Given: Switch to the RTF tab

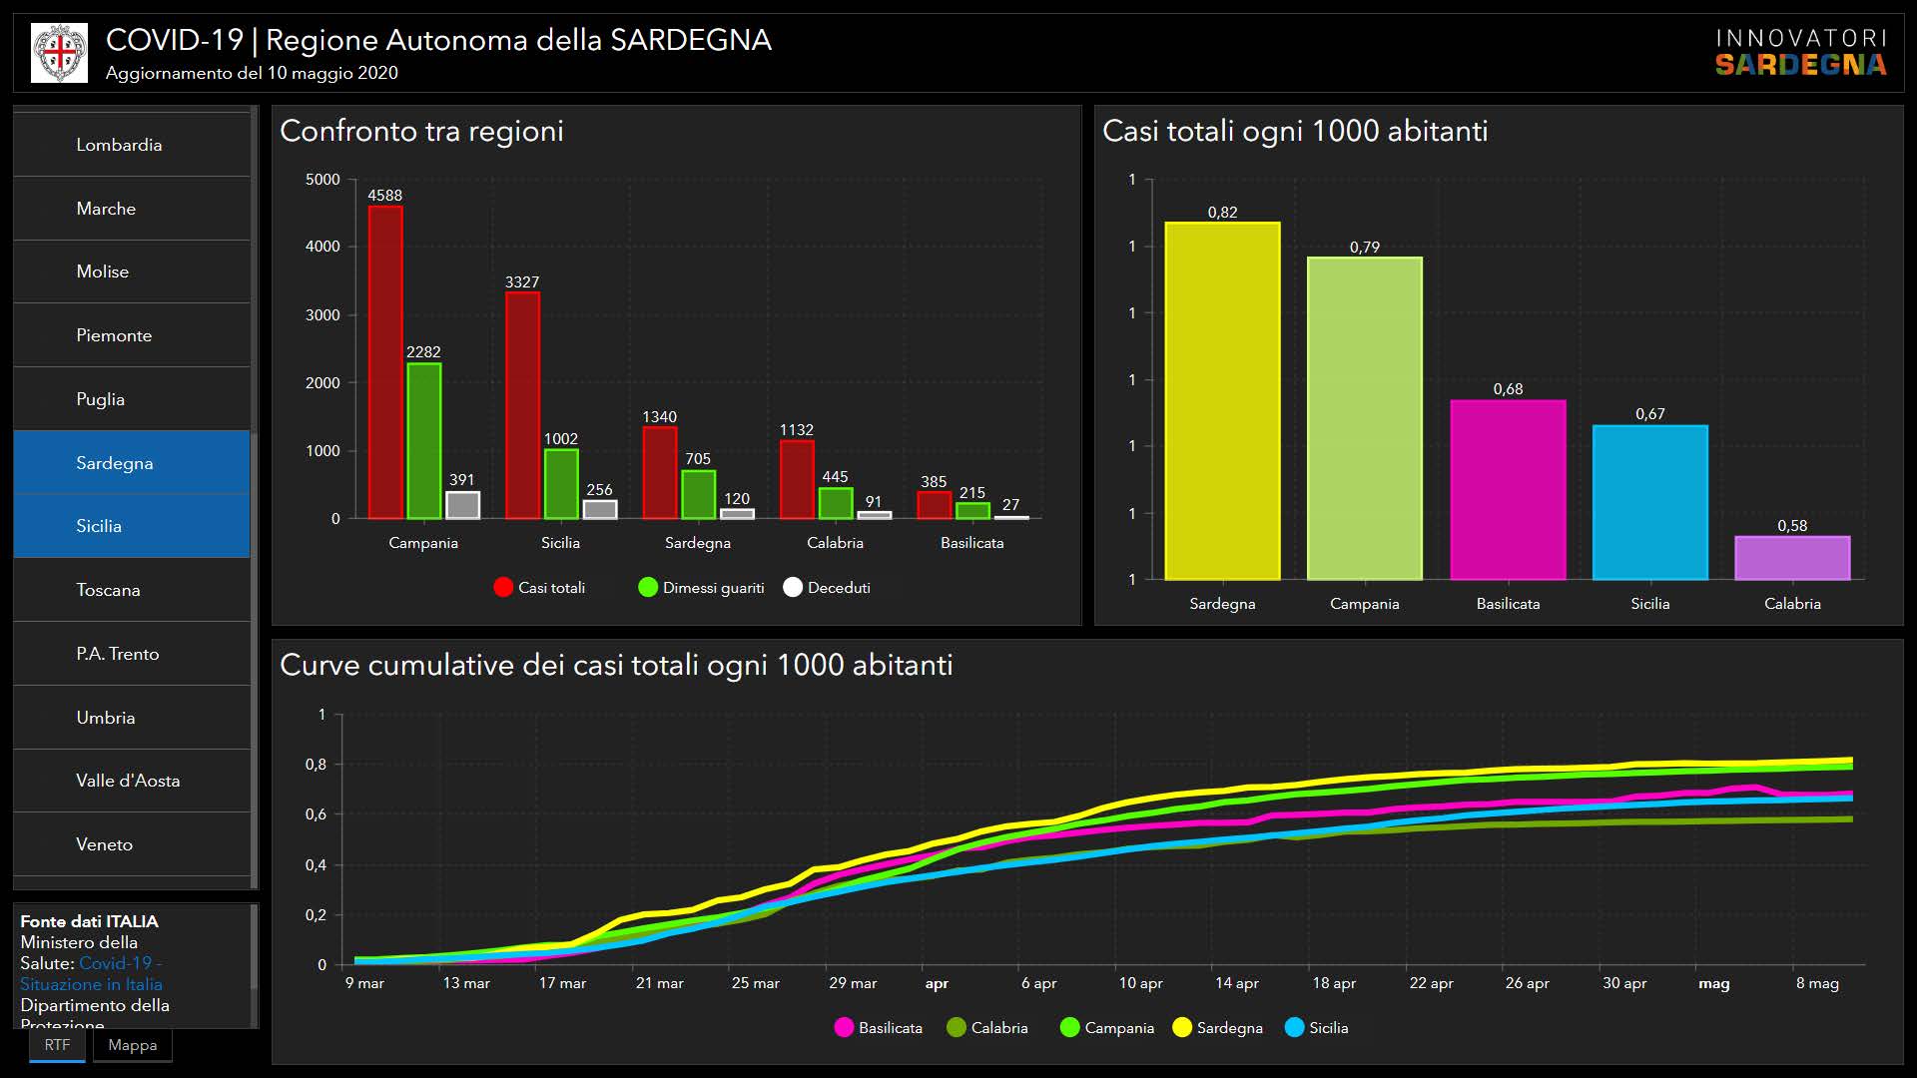Looking at the screenshot, I should 57,1045.
